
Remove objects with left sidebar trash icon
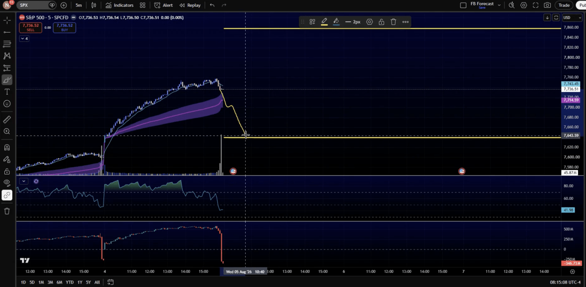[x=7, y=211]
